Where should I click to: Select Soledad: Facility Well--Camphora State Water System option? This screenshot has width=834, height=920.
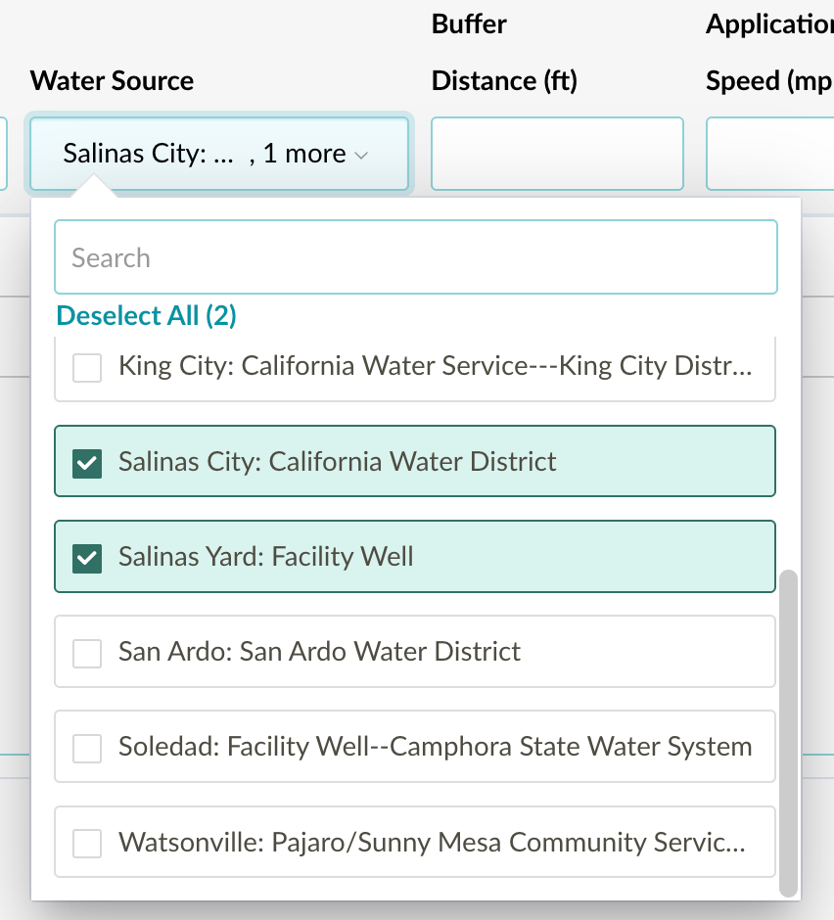(435, 748)
